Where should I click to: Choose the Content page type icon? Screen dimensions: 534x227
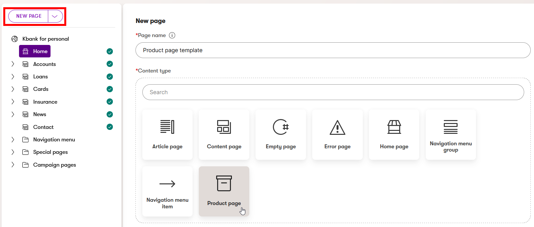point(224,127)
